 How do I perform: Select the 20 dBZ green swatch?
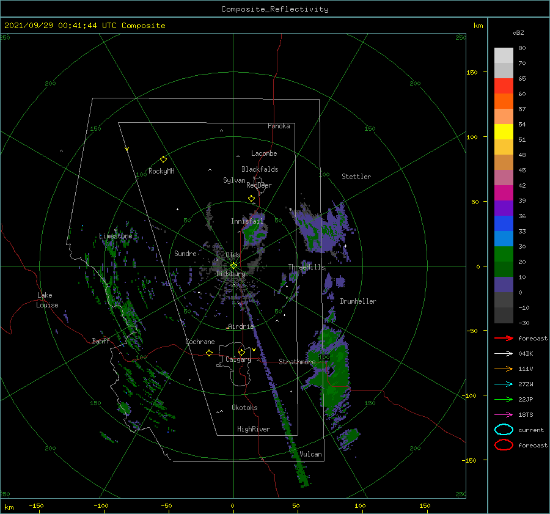coord(504,254)
